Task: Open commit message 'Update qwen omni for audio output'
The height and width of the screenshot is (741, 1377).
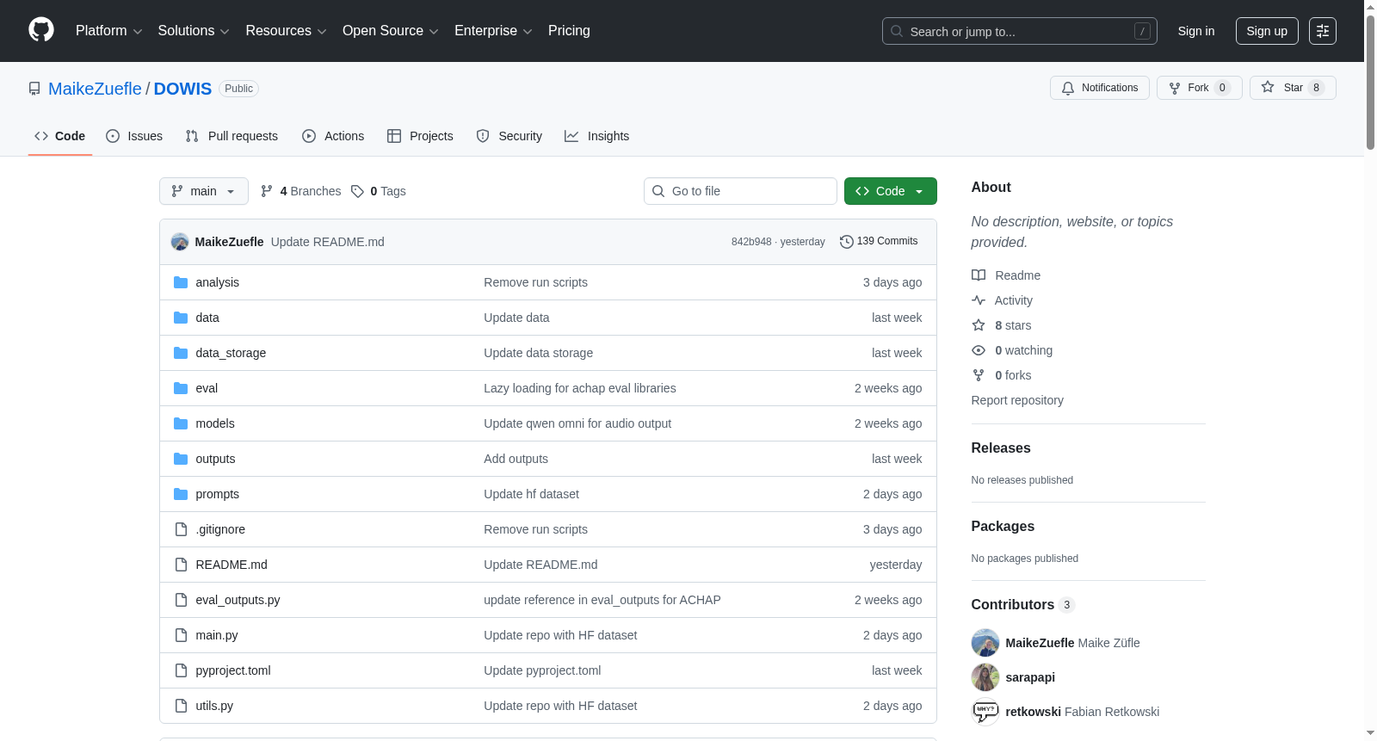Action: (x=577, y=423)
